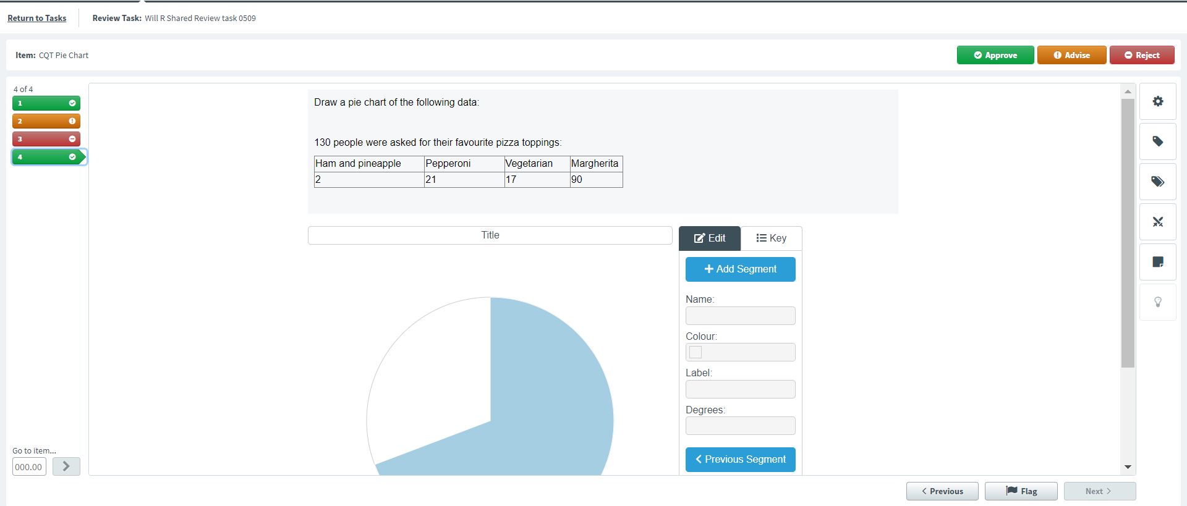Image resolution: width=1187 pixels, height=506 pixels.
Task: Click Previous Segment button
Action: (741, 460)
